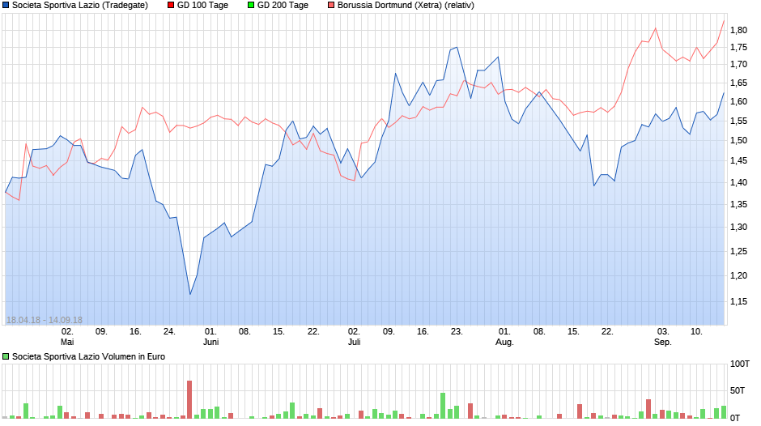
Task: Select the 'GD 100 Tage' legend label
Action: pyautogui.click(x=203, y=6)
